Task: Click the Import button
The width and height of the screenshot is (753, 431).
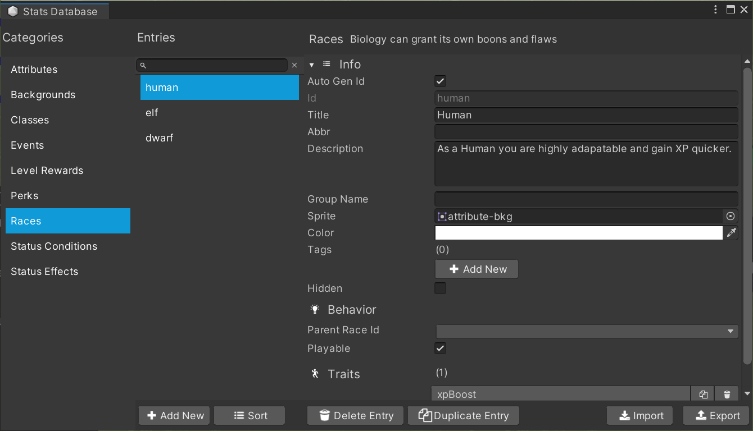Action: click(x=640, y=416)
